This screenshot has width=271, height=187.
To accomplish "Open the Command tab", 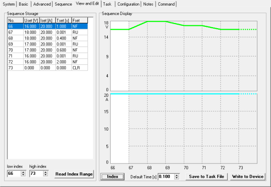I will coord(166,4).
